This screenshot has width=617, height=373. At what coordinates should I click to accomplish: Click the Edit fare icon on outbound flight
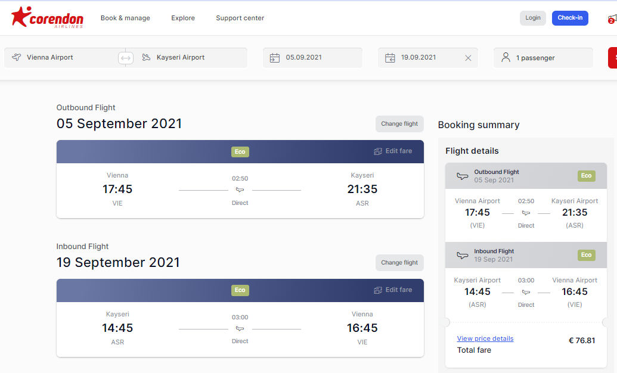(x=378, y=151)
